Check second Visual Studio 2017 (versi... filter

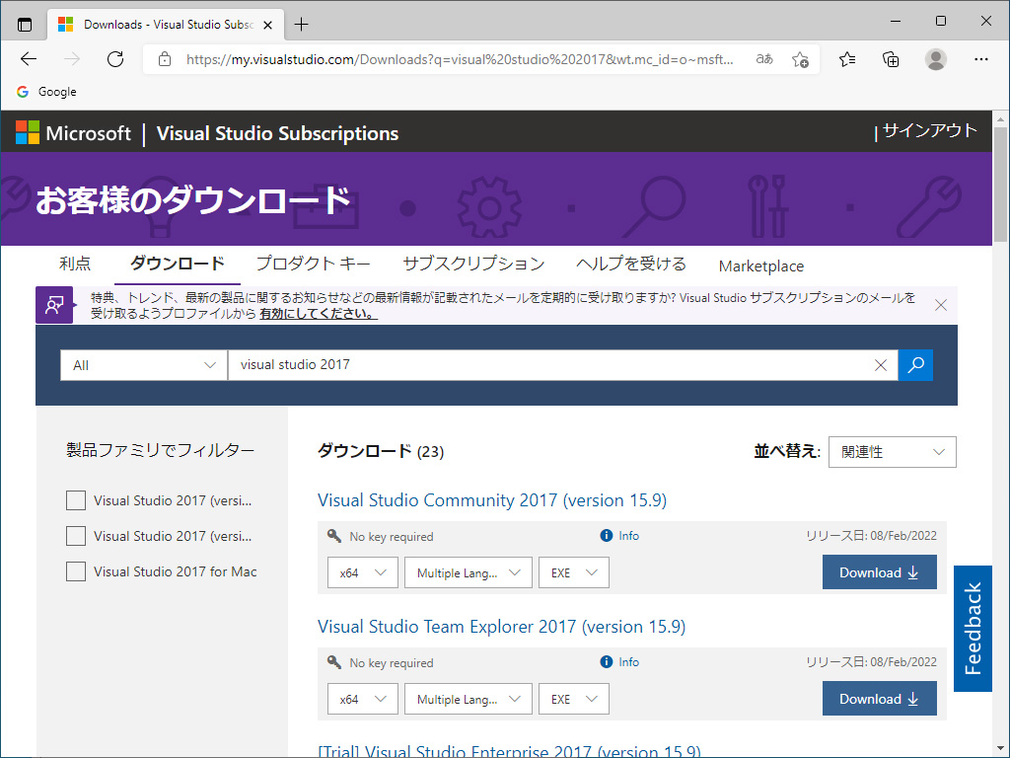coord(76,536)
